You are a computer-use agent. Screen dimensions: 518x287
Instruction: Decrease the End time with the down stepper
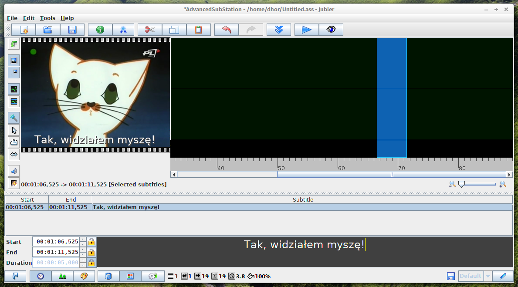pyautogui.click(x=83, y=254)
